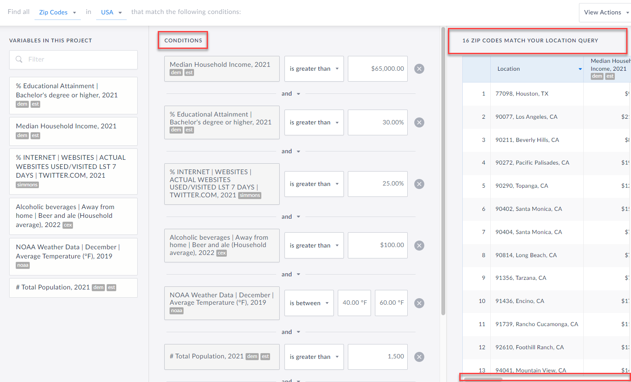The height and width of the screenshot is (382, 631).
Task: Select the Total Population 2021 variable
Action: pyautogui.click(x=73, y=288)
